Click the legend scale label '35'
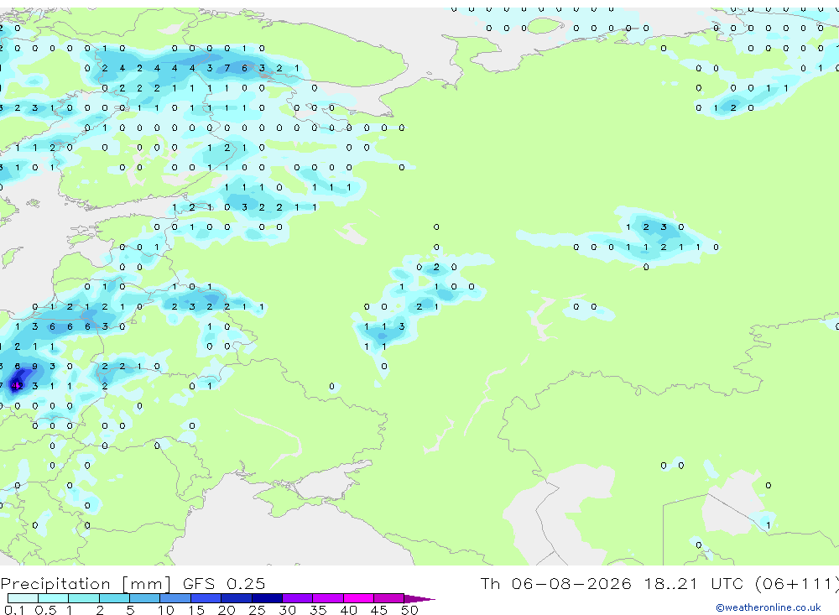This screenshot has width=839, height=615. pyautogui.click(x=318, y=610)
